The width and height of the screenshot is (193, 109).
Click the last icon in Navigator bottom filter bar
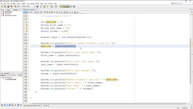coord(21,105)
